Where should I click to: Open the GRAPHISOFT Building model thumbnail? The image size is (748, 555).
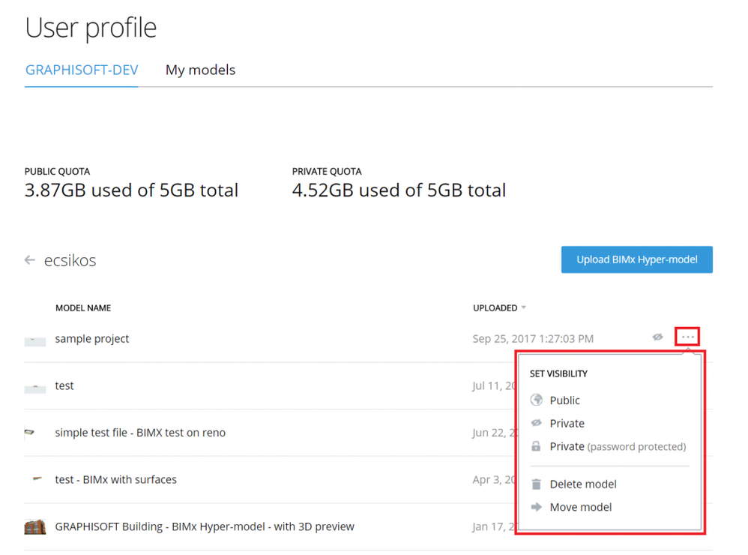coord(35,526)
